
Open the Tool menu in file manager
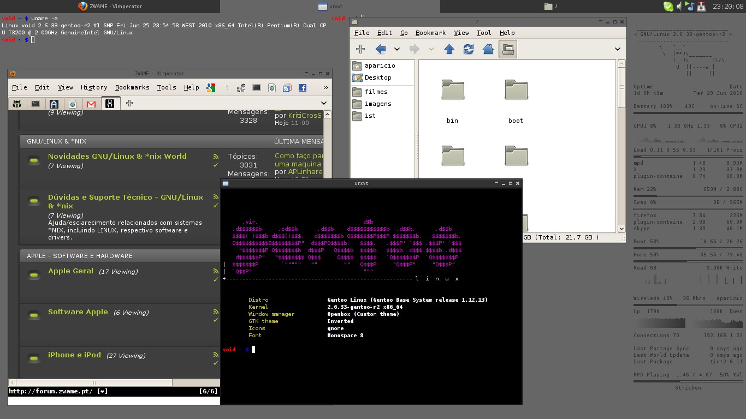[x=484, y=33]
